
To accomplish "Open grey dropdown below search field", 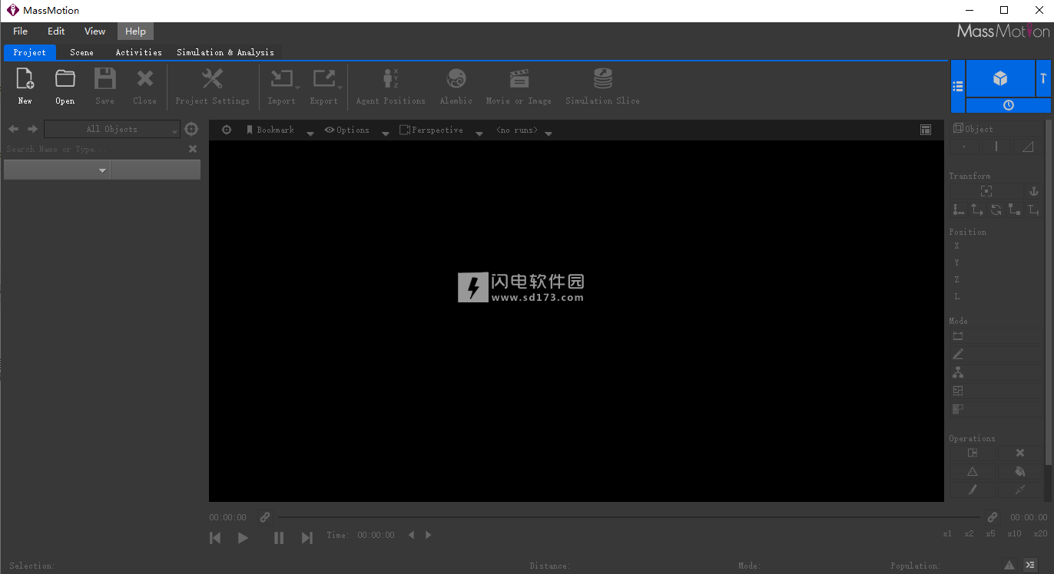I will [57, 170].
